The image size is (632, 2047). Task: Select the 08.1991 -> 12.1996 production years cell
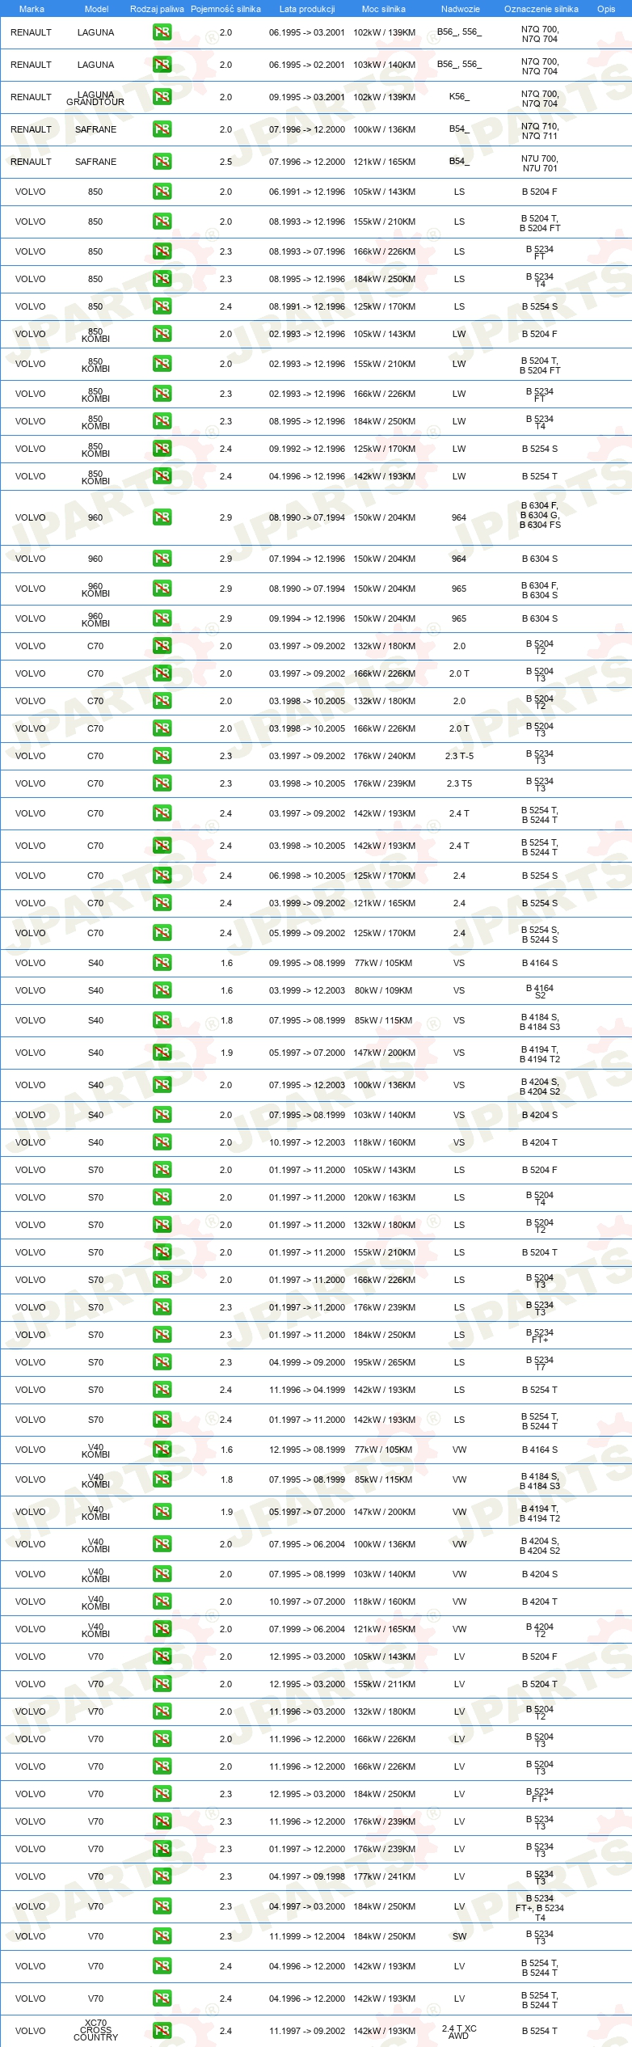click(307, 306)
